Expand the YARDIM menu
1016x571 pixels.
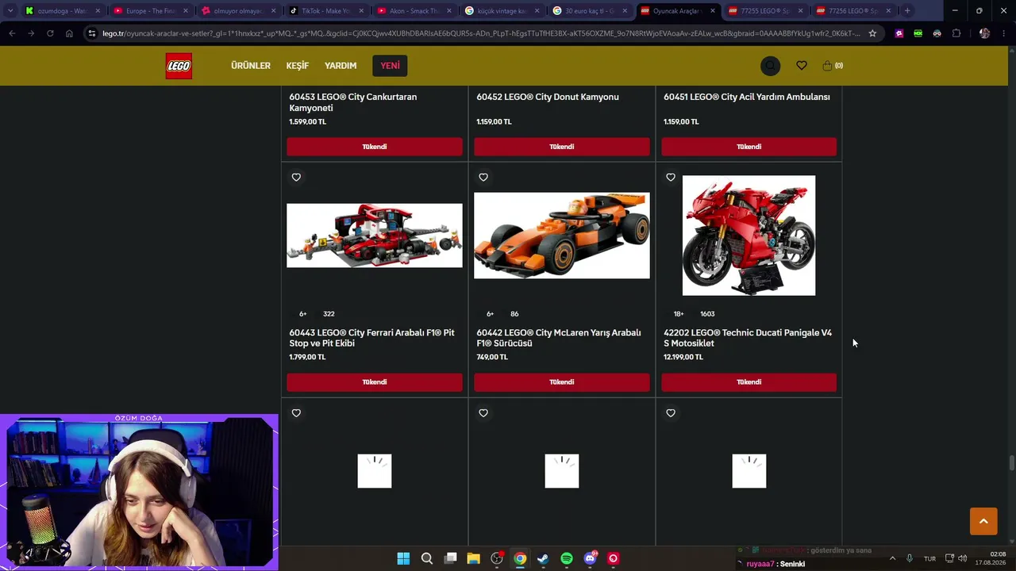coord(341,66)
